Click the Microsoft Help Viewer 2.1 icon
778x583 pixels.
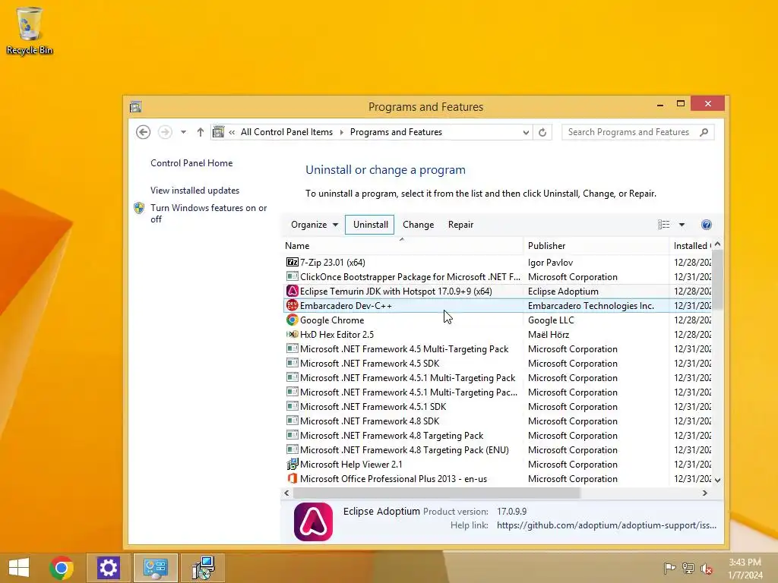(293, 464)
